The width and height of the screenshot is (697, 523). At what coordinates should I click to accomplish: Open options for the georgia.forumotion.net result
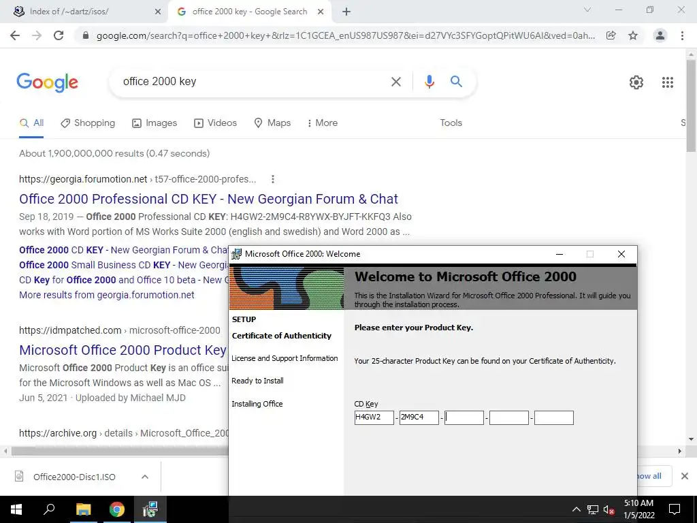click(272, 179)
